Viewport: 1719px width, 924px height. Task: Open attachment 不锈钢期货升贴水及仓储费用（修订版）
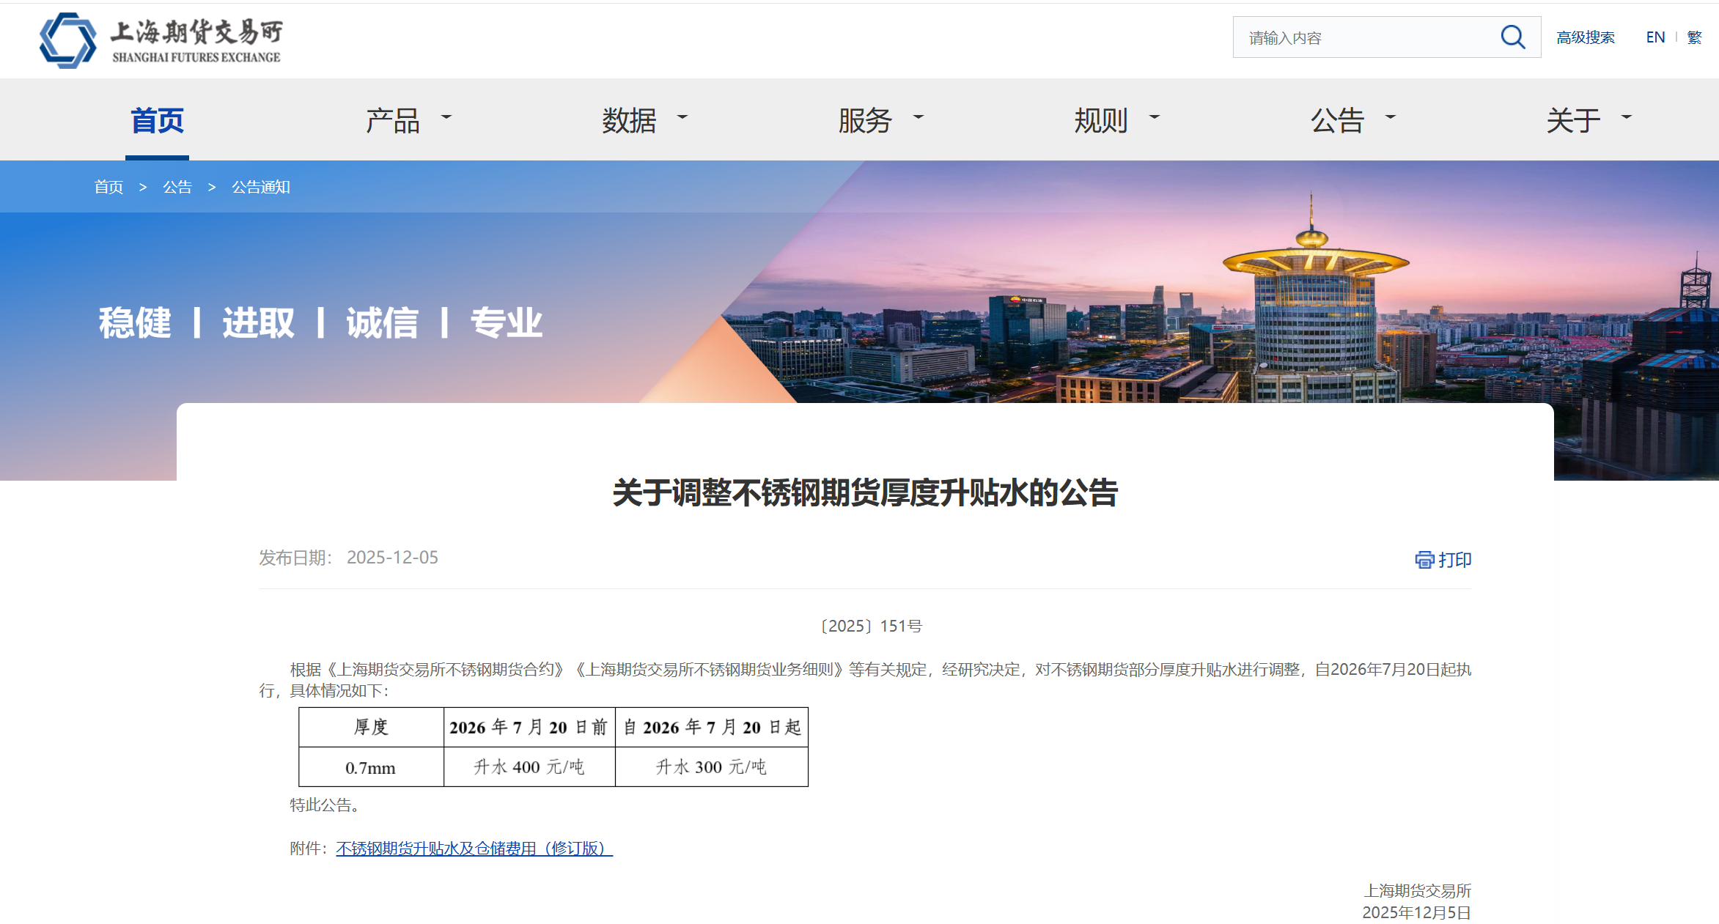click(474, 849)
